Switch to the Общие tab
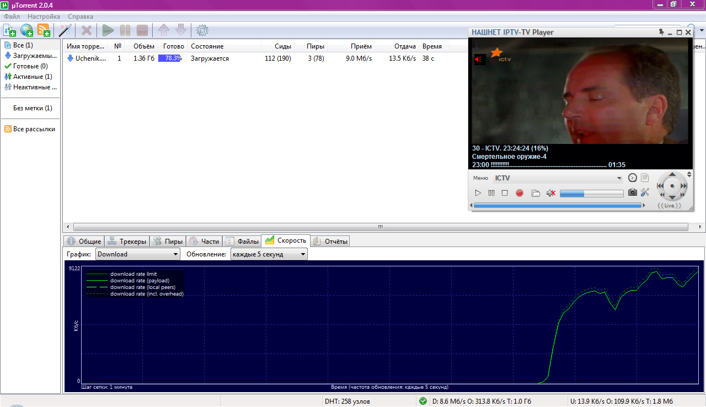This screenshot has width=706, height=407. point(84,241)
